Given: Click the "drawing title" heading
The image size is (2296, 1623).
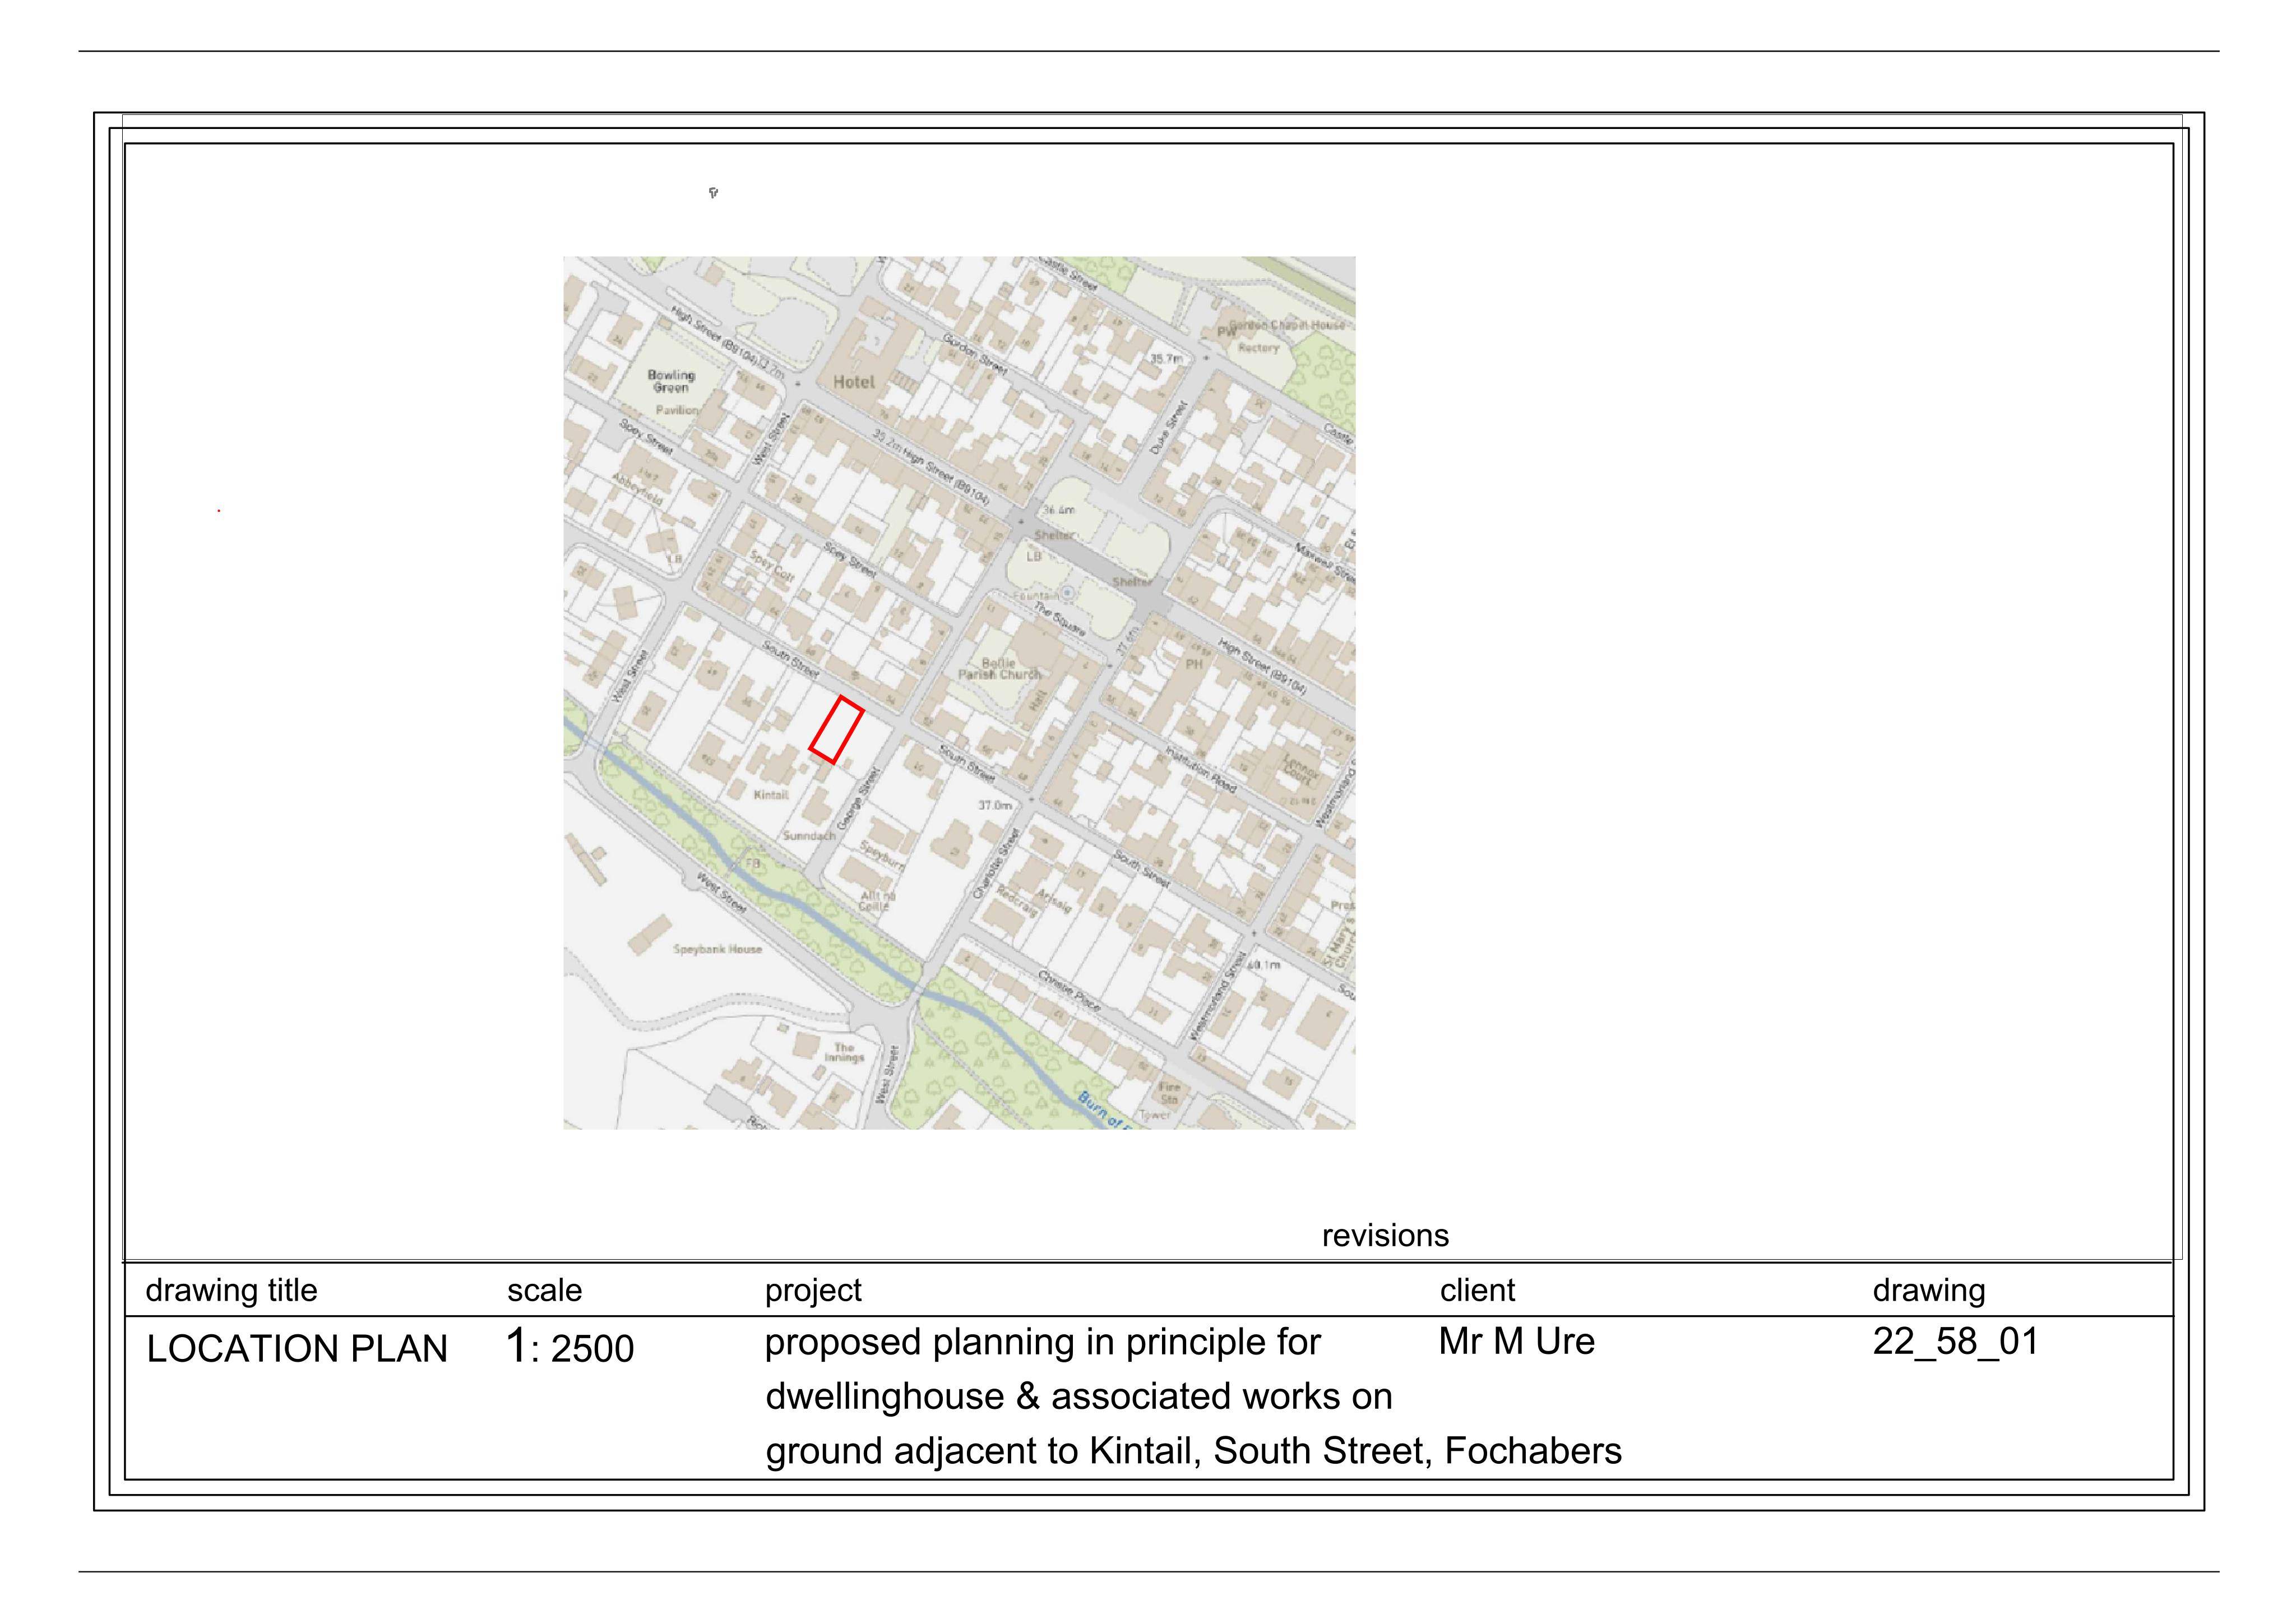Looking at the screenshot, I should tap(231, 1290).
